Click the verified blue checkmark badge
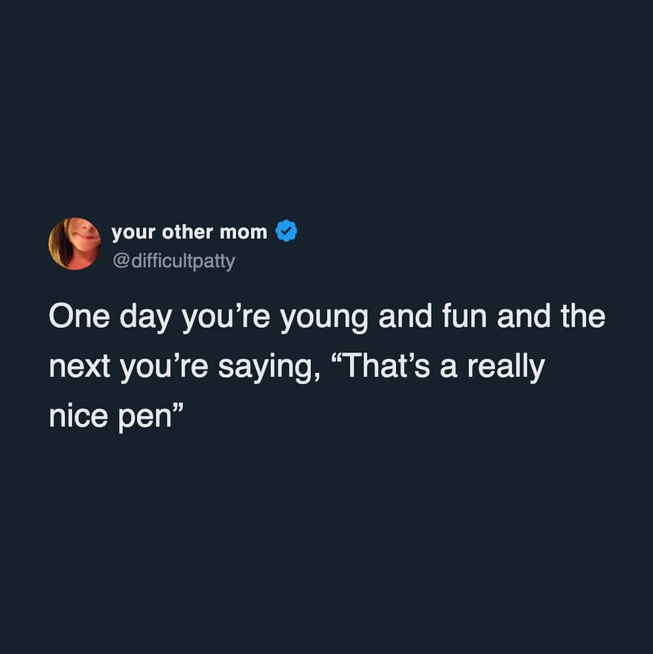The width and height of the screenshot is (653, 654). pyautogui.click(x=287, y=232)
